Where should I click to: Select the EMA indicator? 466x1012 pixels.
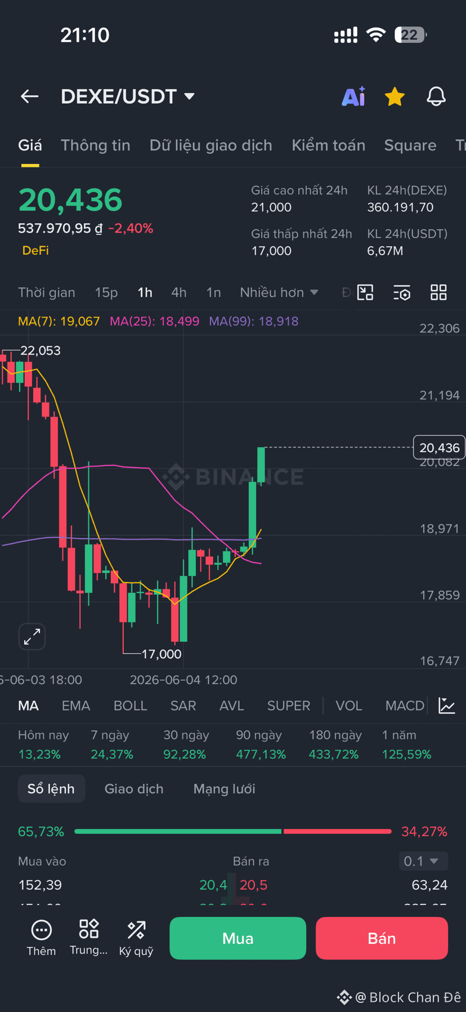coord(76,705)
